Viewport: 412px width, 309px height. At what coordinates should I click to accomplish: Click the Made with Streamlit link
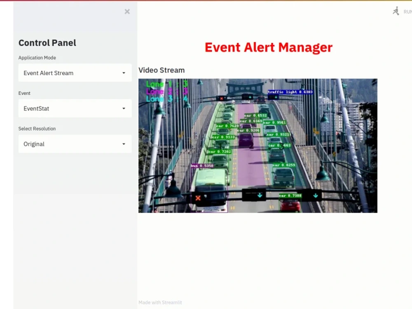160,302
